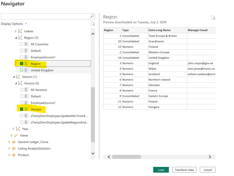Click the Leaves dimension icon
The image size is (234, 176).
(20, 31)
